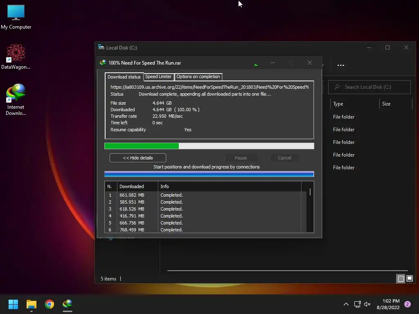419x314 pixels.
Task: Click the IDM icon in dialog title bar
Action: click(x=103, y=63)
